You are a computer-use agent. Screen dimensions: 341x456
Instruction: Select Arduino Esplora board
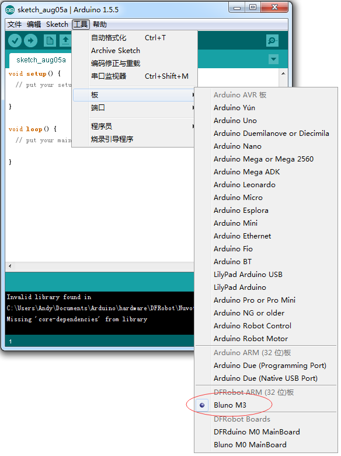coord(266,211)
